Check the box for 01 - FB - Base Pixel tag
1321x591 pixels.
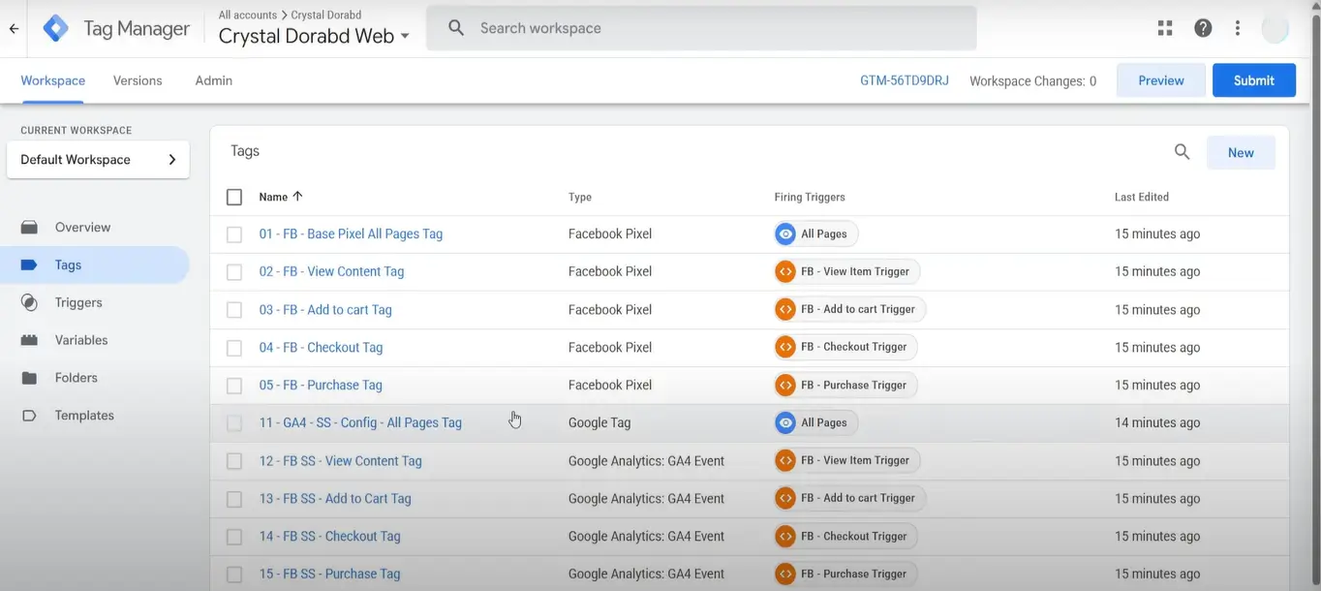pos(234,234)
